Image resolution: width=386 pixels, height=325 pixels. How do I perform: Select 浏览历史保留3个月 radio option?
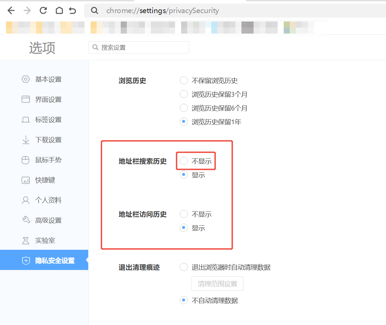(184, 94)
